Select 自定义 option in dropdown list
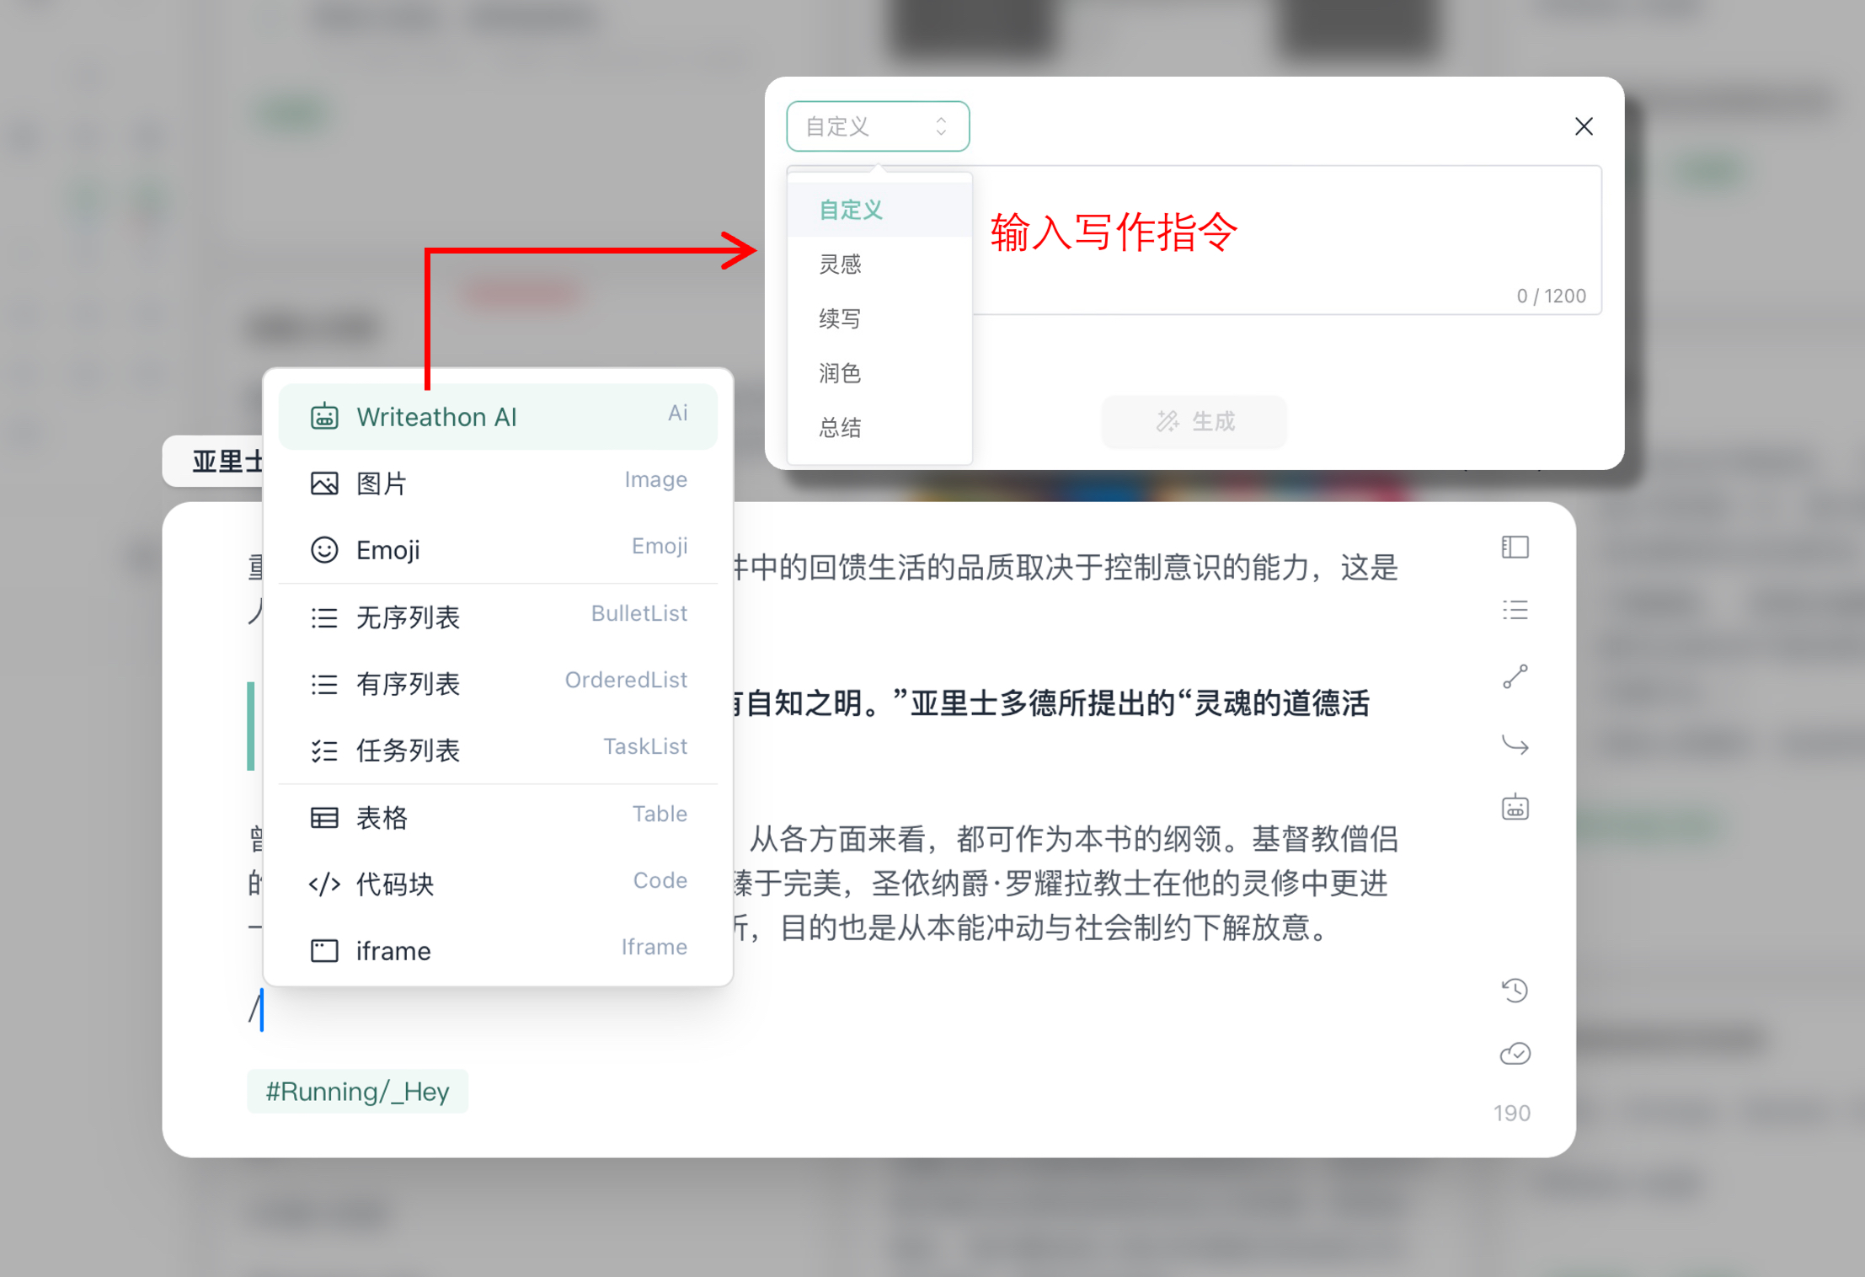Screen dimensions: 1865x1277 click(879, 210)
